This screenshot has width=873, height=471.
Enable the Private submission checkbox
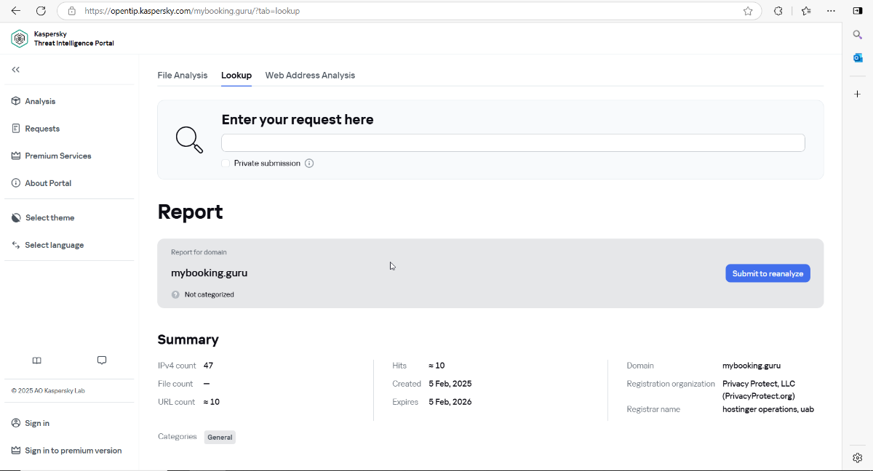226,164
